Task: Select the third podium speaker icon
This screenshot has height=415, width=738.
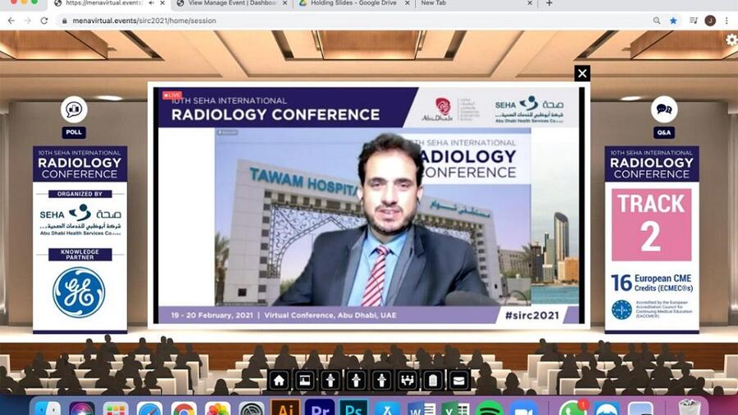Action: click(x=381, y=380)
